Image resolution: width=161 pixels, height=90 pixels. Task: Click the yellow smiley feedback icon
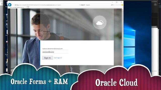[122, 5]
